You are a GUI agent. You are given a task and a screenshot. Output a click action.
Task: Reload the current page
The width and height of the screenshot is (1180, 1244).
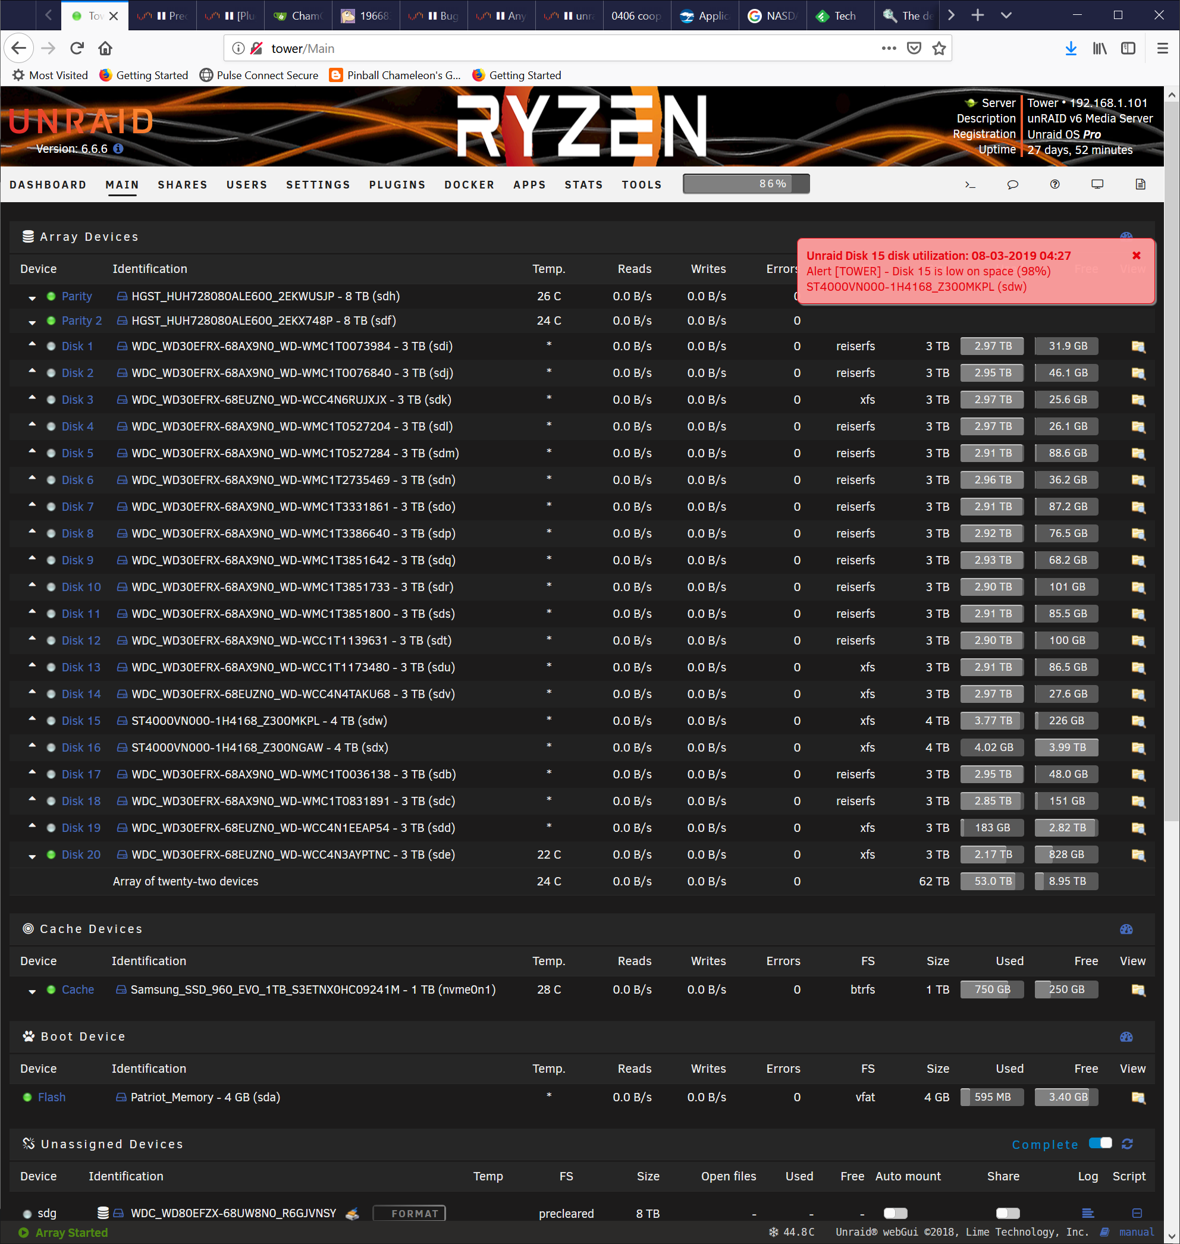point(77,48)
